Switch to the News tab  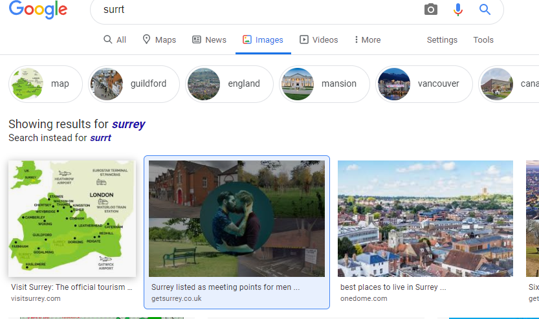pyautogui.click(x=209, y=40)
